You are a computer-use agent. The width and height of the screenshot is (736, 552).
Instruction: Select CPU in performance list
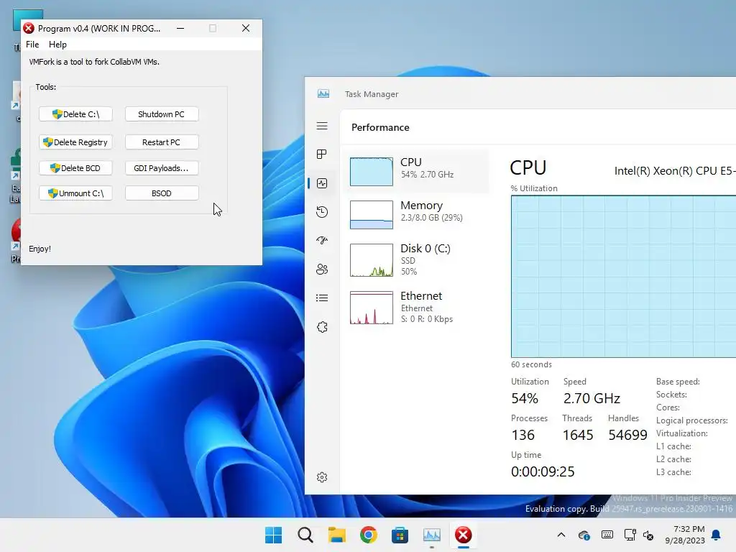[417, 171]
